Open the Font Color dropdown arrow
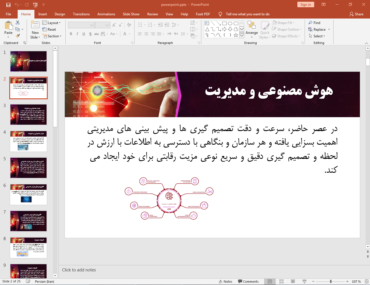 (x=129, y=34)
